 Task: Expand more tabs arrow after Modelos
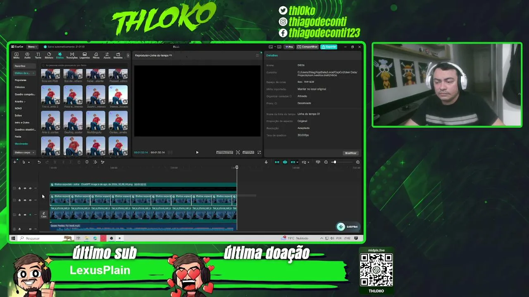click(x=128, y=55)
